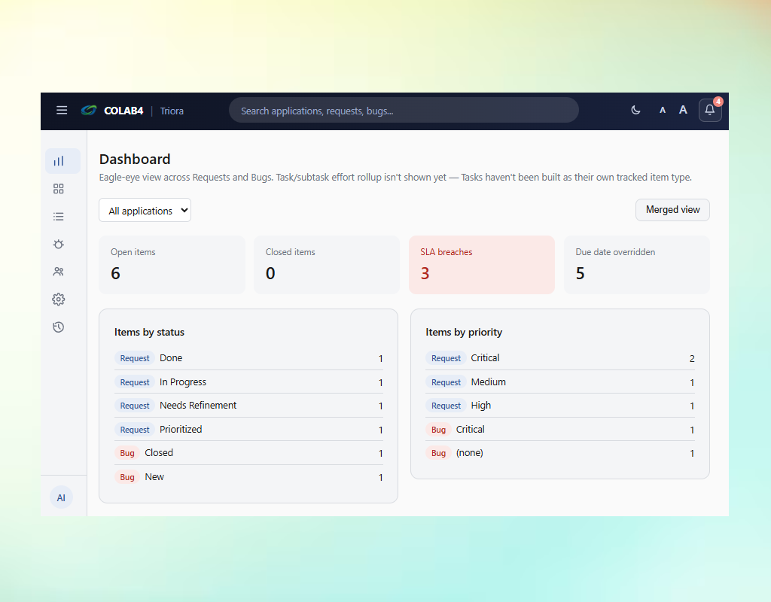771x602 pixels.
Task: Open the settings gear sidebar icon
Action: [59, 299]
